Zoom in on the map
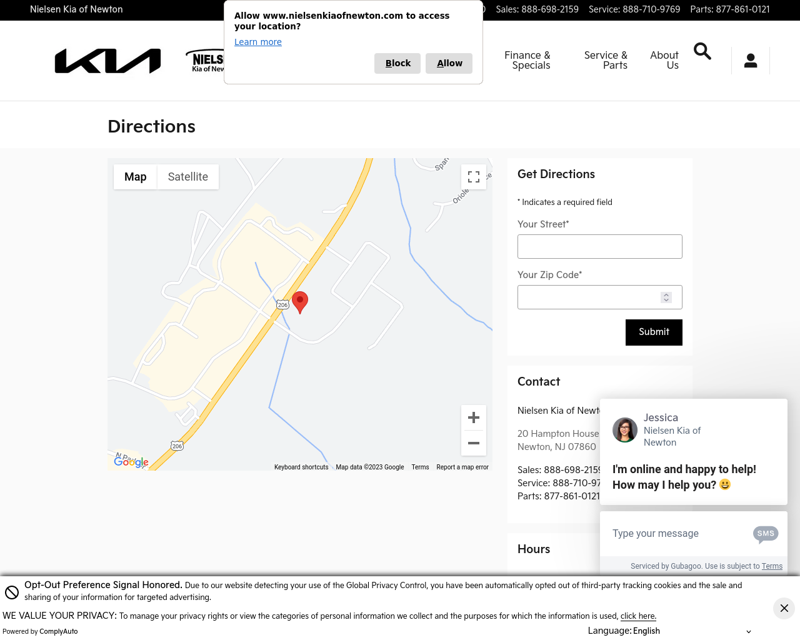Viewport: 800px width, 640px height. point(474,417)
